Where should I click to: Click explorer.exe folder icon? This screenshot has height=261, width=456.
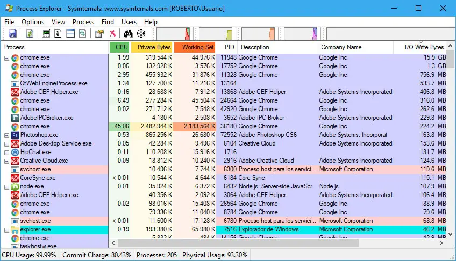pos(15,230)
